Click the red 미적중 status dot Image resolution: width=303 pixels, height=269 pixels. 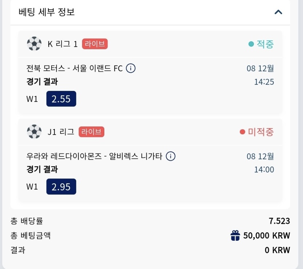pyautogui.click(x=242, y=132)
